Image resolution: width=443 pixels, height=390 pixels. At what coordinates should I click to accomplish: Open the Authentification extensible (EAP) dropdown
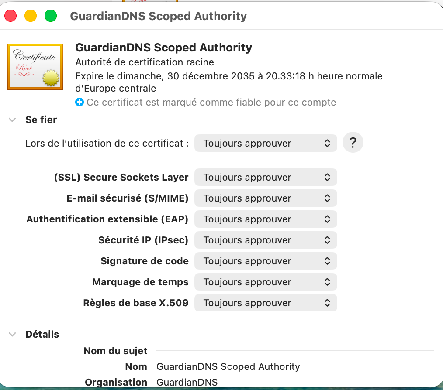tap(266, 219)
